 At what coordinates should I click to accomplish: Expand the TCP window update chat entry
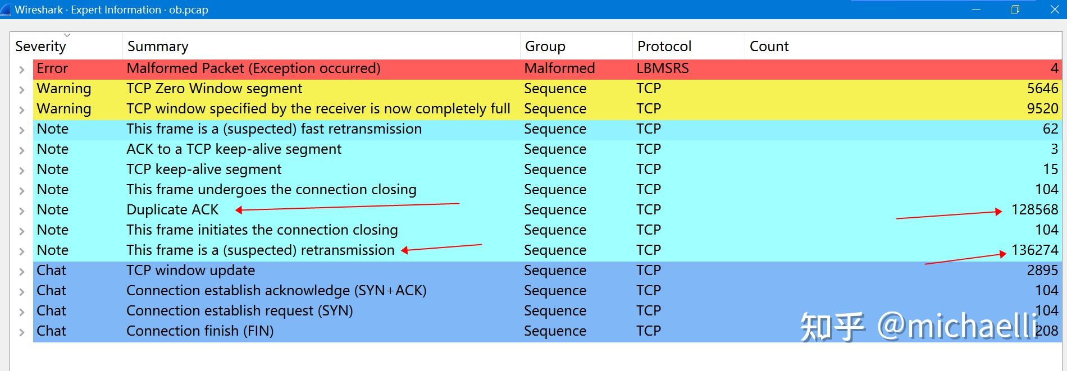[21, 270]
